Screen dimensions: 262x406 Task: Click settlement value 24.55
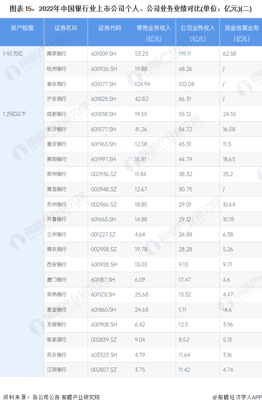click(x=229, y=114)
